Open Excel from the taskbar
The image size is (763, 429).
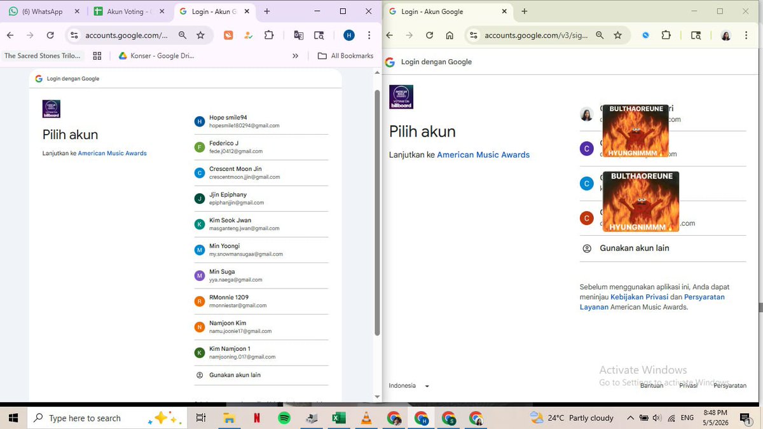click(x=339, y=418)
